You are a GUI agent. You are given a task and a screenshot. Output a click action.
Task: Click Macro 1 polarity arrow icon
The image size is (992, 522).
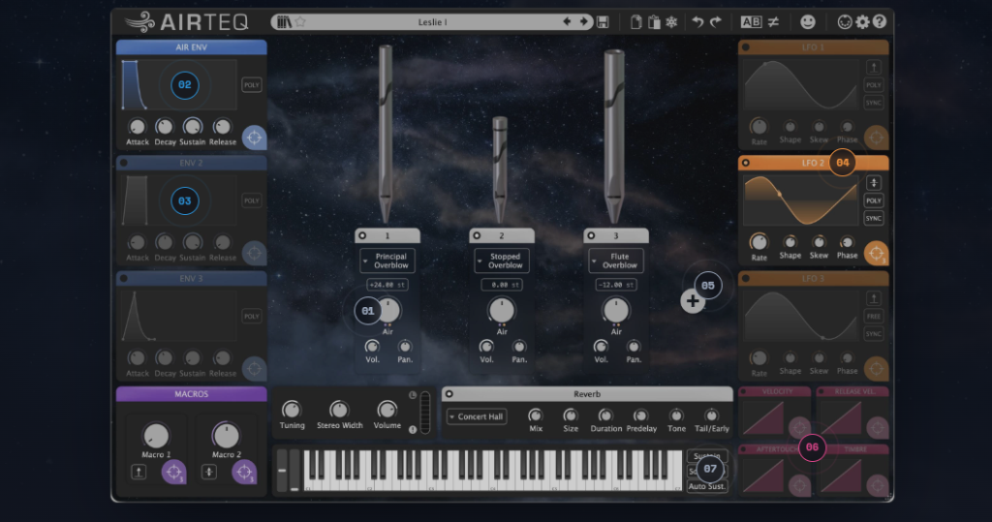139,472
